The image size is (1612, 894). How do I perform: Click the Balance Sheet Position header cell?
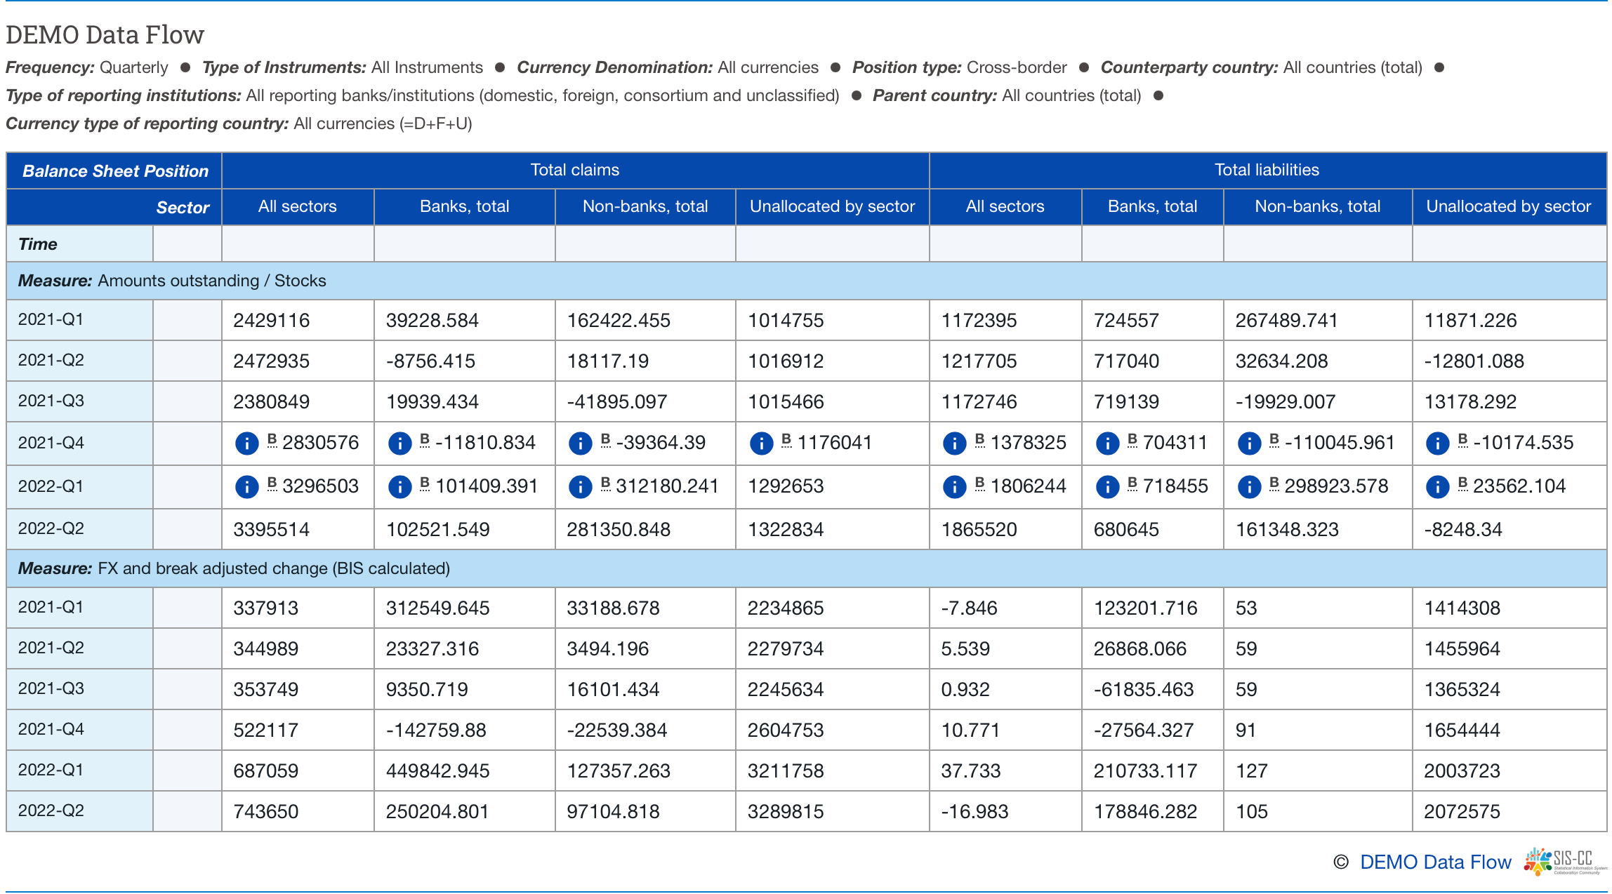click(114, 171)
